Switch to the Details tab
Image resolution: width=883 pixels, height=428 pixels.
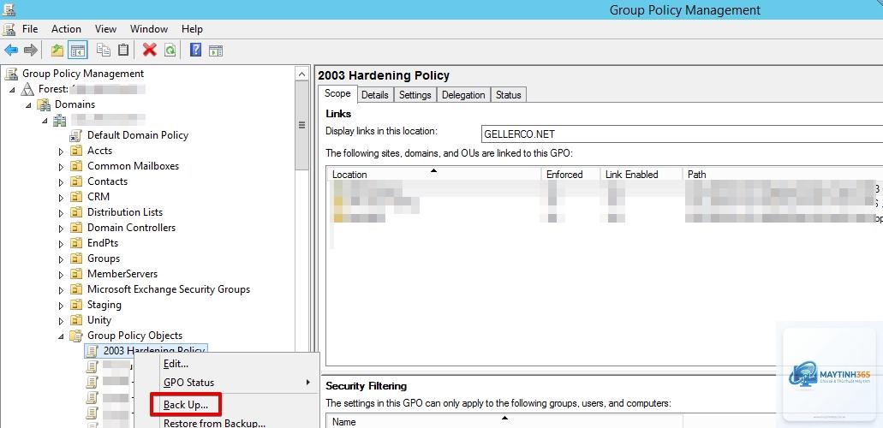[x=374, y=95]
